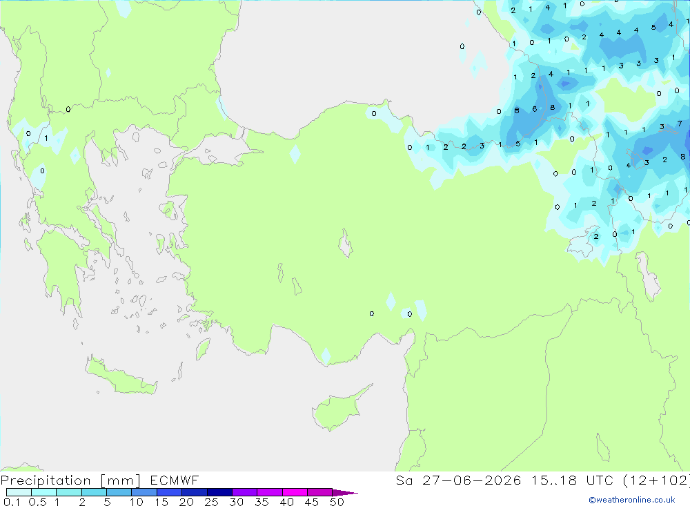Viewport: 690px width, 506px height.
Task: Click the '0.1' legend scale label
Action: (x=12, y=502)
